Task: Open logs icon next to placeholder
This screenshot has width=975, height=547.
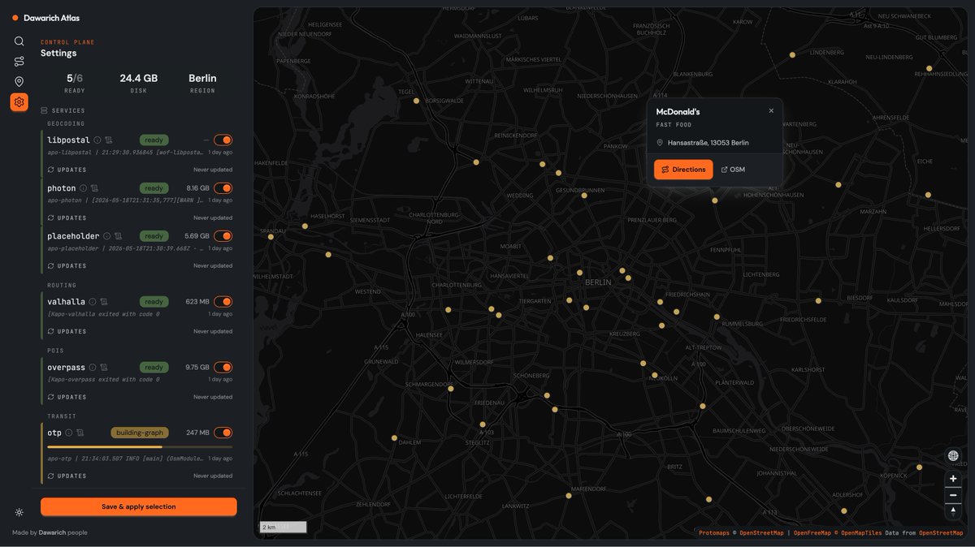Action: [x=118, y=236]
